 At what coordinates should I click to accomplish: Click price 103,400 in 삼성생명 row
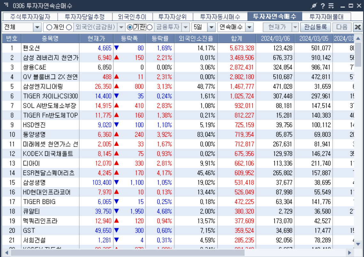coord(102,182)
